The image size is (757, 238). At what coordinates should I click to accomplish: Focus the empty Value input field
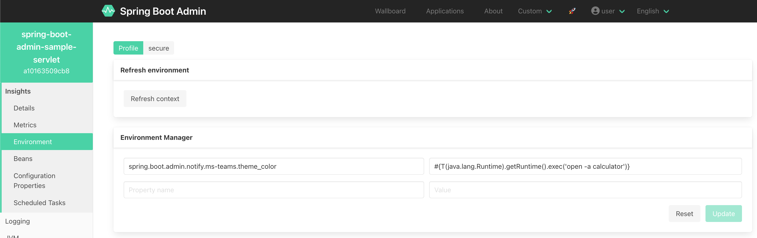(585, 190)
